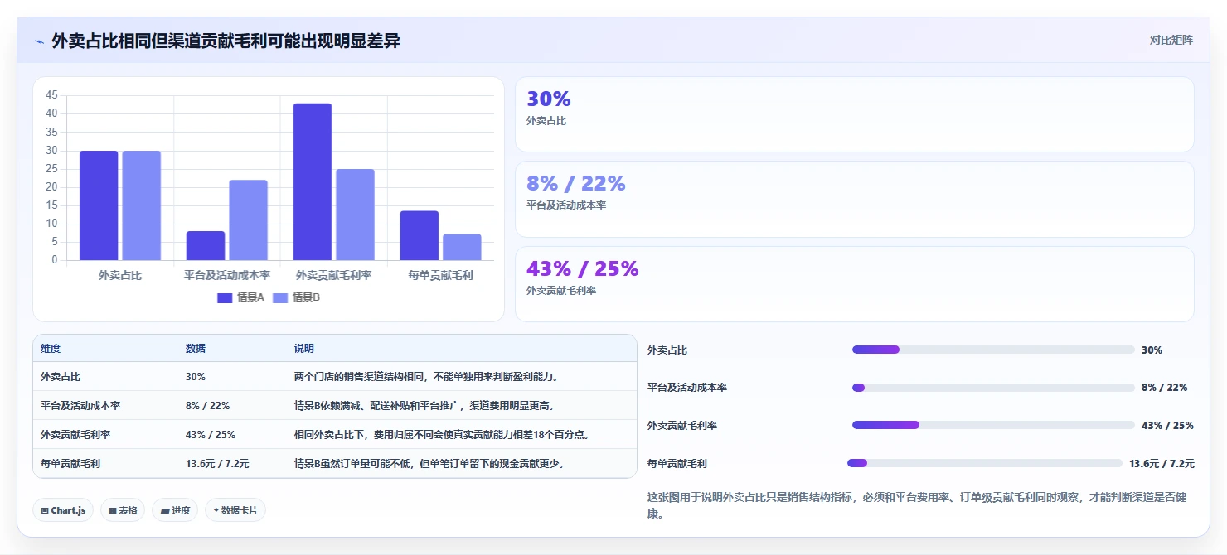Click the description starting 两个门店的销售渠道结构相同
Screen dimensions: 1227x555
tap(428, 377)
